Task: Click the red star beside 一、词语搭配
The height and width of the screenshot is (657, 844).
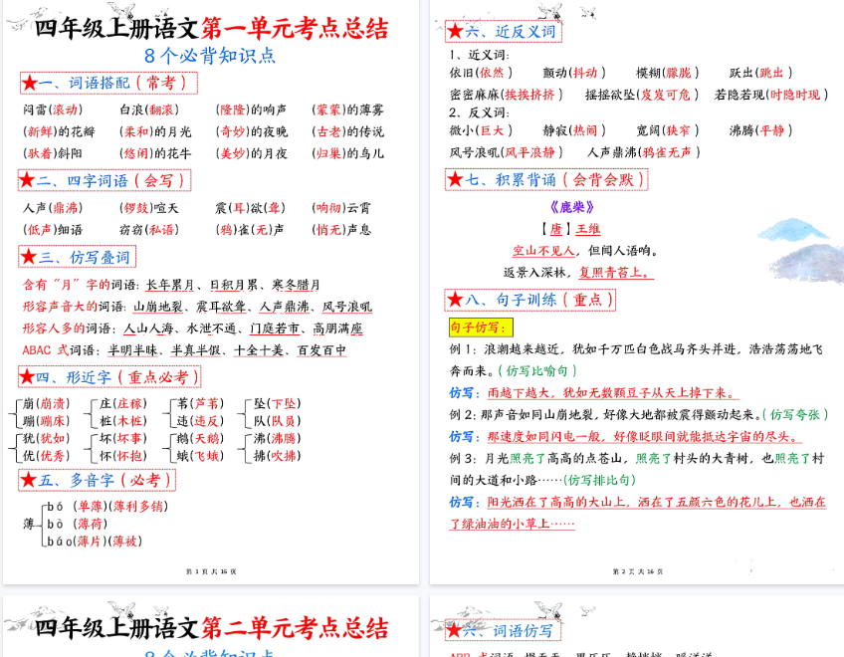Action: tap(29, 83)
